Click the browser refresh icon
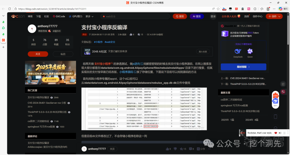The height and width of the screenshot is (155, 290). coord(9,9)
